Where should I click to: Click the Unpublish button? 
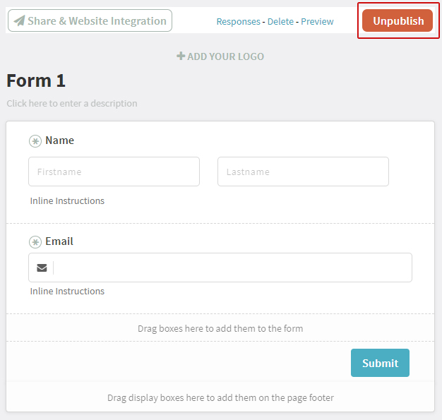398,20
